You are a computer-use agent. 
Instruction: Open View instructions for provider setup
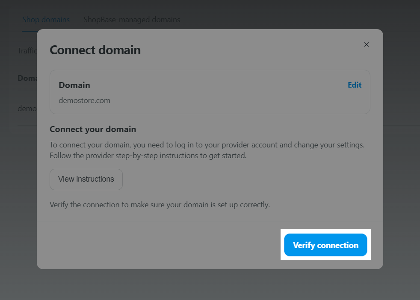click(x=86, y=179)
